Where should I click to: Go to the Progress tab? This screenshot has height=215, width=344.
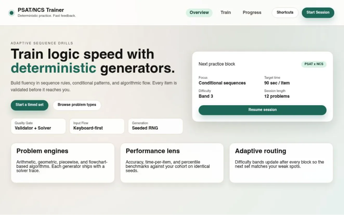(x=252, y=13)
